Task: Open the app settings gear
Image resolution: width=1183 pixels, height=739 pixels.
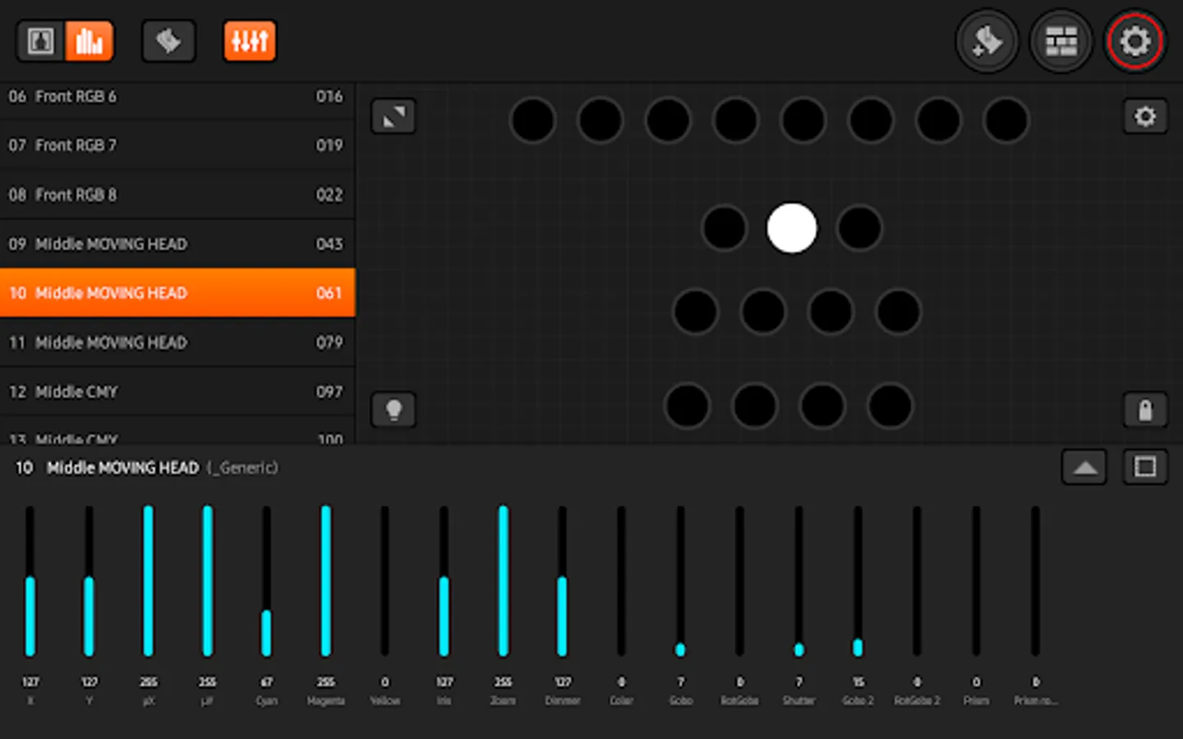Action: pos(1135,40)
